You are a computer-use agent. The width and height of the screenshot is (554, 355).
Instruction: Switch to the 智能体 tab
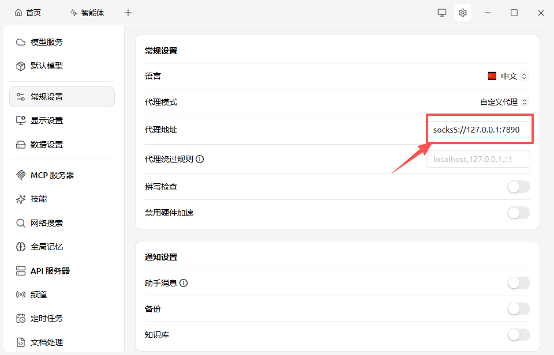87,13
